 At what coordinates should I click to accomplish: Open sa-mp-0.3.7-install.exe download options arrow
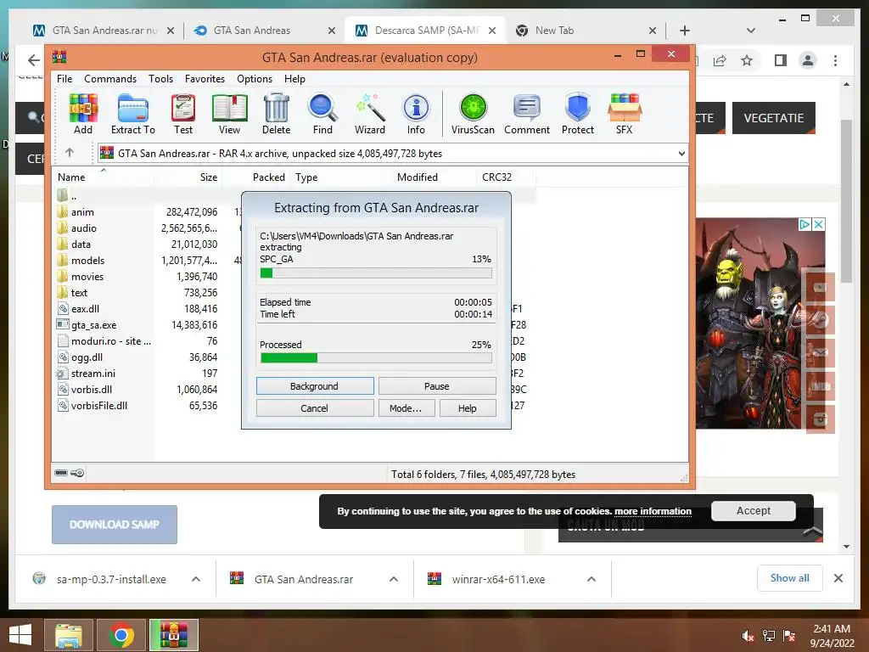pos(196,579)
